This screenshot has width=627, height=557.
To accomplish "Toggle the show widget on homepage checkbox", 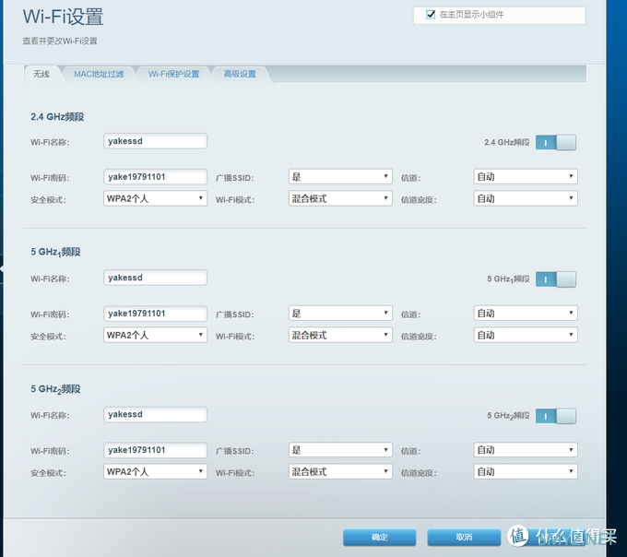I will point(431,15).
